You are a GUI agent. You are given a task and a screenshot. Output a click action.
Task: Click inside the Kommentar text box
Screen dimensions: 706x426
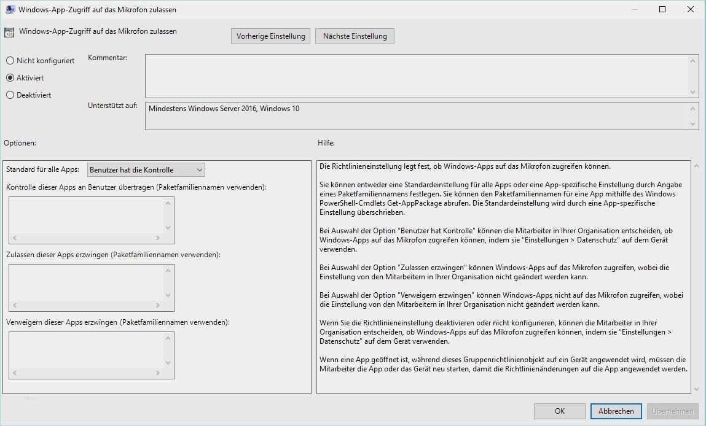[x=417, y=76]
